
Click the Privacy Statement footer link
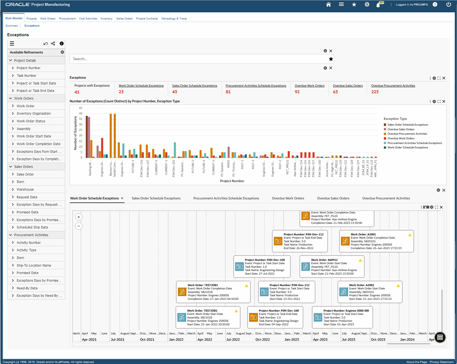pos(441,362)
